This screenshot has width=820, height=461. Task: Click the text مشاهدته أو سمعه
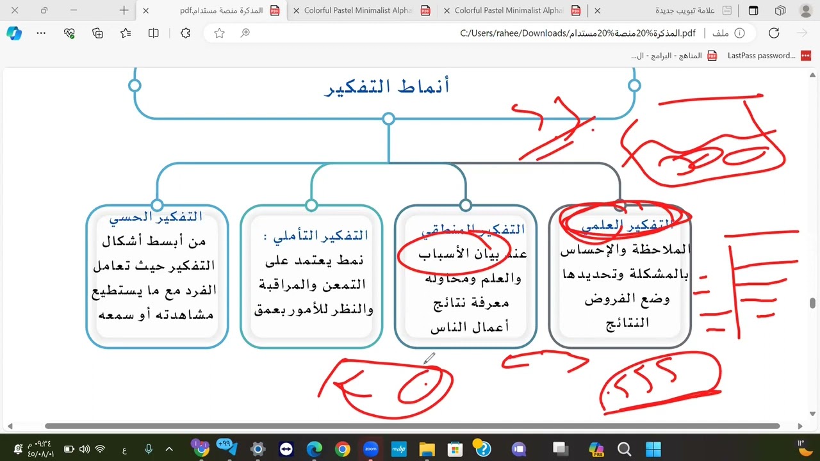tap(156, 314)
